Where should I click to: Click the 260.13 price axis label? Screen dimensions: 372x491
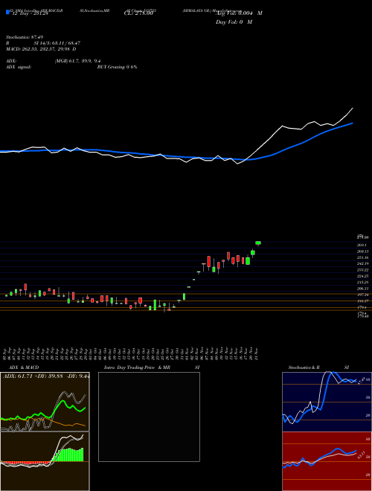click(x=363, y=251)
